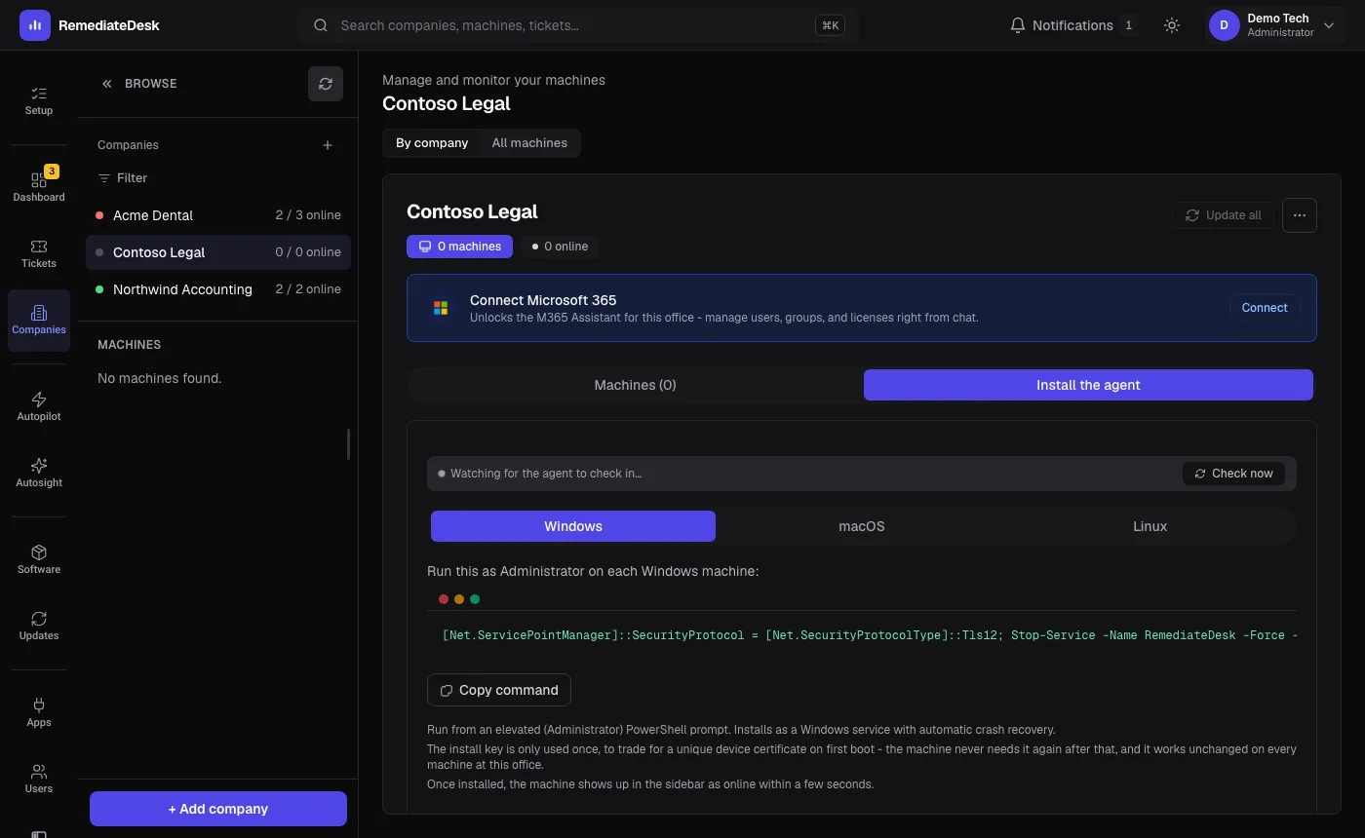Image resolution: width=1365 pixels, height=838 pixels.
Task: Open the Filter option for companies
Action: tap(123, 178)
